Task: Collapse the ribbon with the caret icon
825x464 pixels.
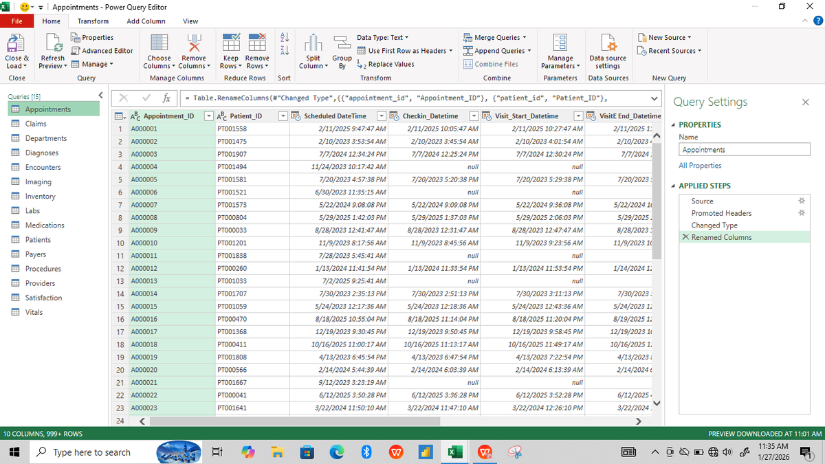Action: pyautogui.click(x=804, y=21)
